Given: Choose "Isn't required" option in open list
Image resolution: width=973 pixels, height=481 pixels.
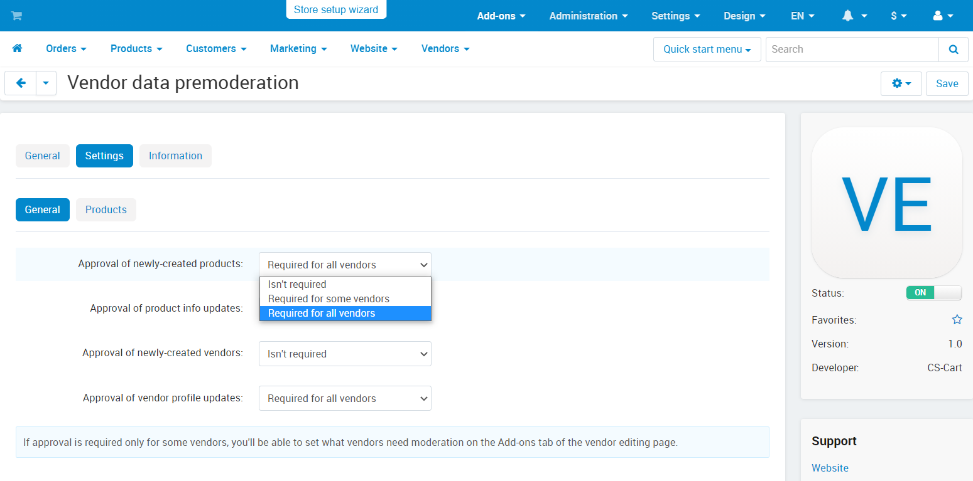Looking at the screenshot, I should coord(345,284).
